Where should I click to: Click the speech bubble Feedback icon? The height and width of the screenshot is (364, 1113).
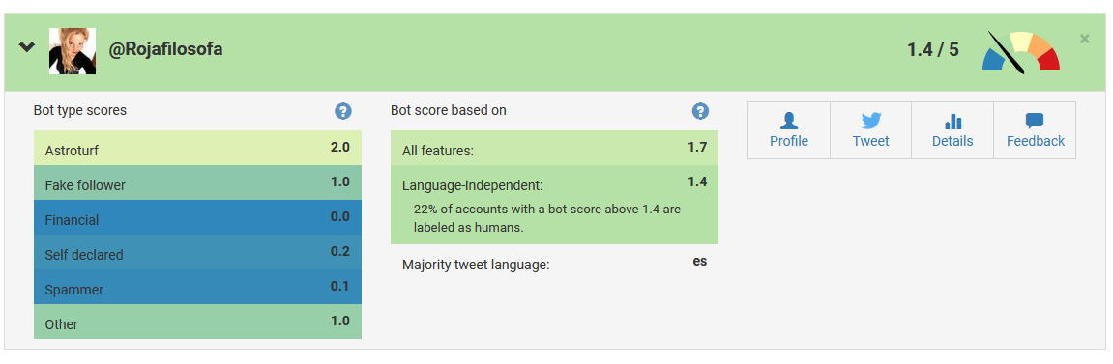pyautogui.click(x=1035, y=121)
